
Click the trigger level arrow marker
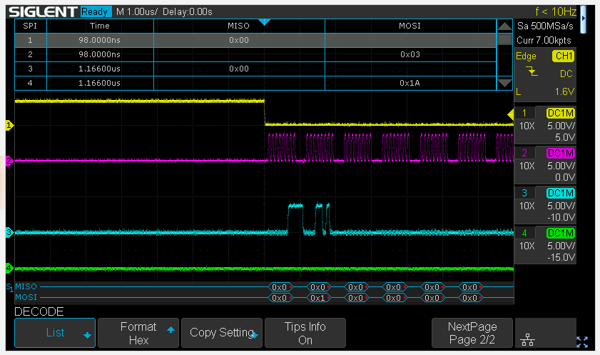pos(510,114)
